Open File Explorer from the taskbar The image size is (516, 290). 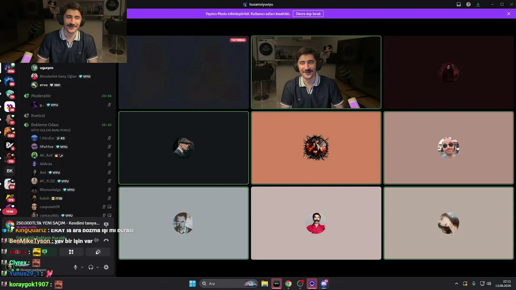[x=264, y=284]
